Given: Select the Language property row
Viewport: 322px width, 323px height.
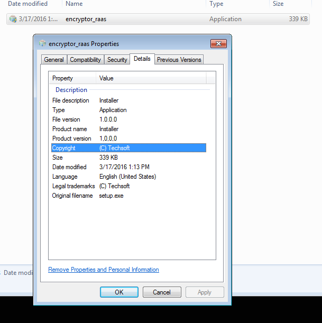Looking at the screenshot, I should pyautogui.click(x=129, y=177).
